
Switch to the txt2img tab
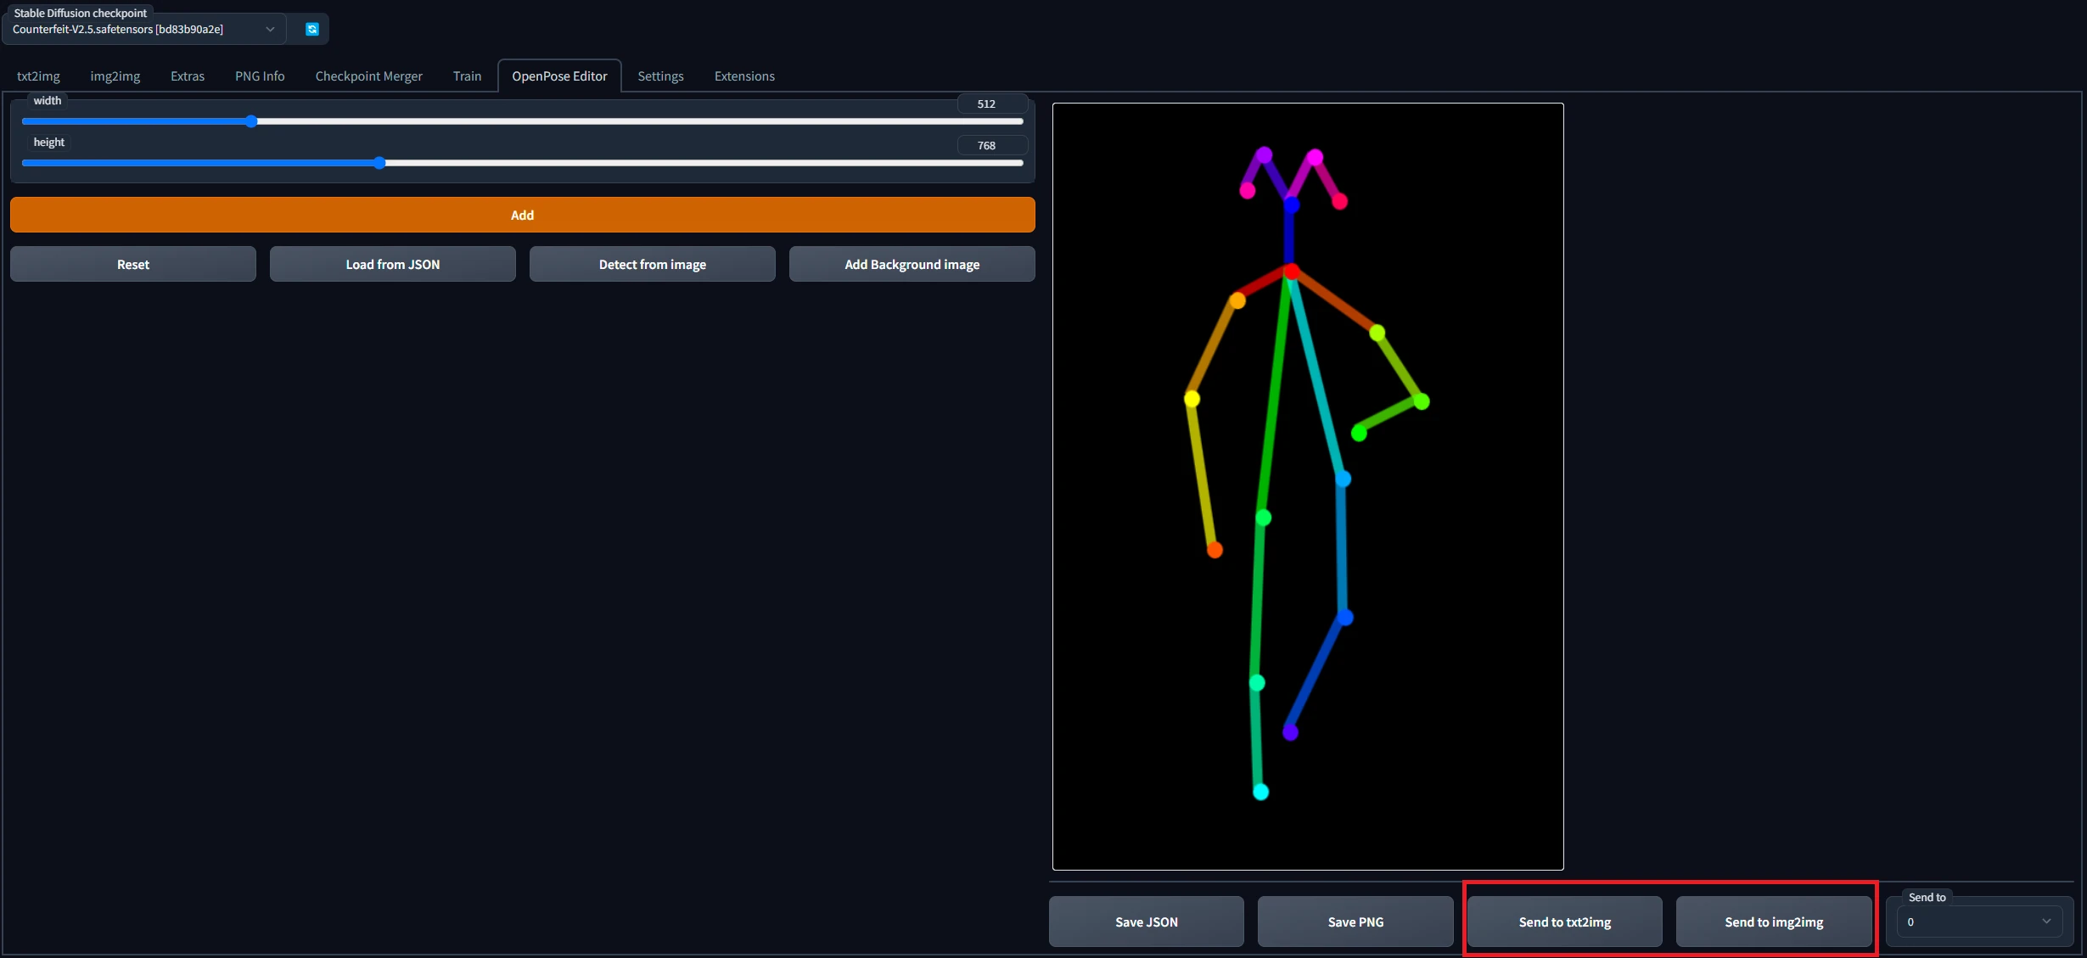[x=38, y=76]
